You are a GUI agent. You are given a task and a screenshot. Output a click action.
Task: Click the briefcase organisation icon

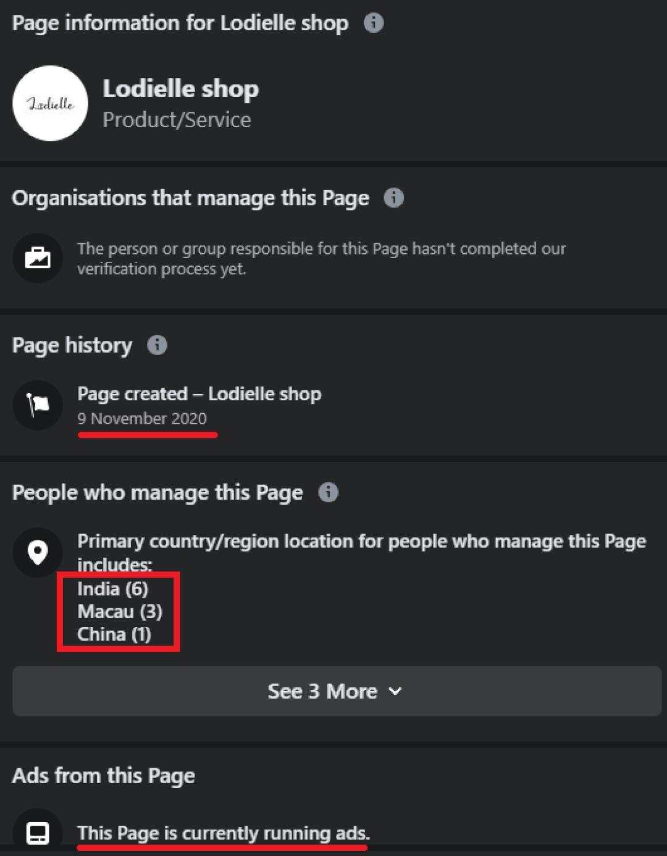click(38, 258)
